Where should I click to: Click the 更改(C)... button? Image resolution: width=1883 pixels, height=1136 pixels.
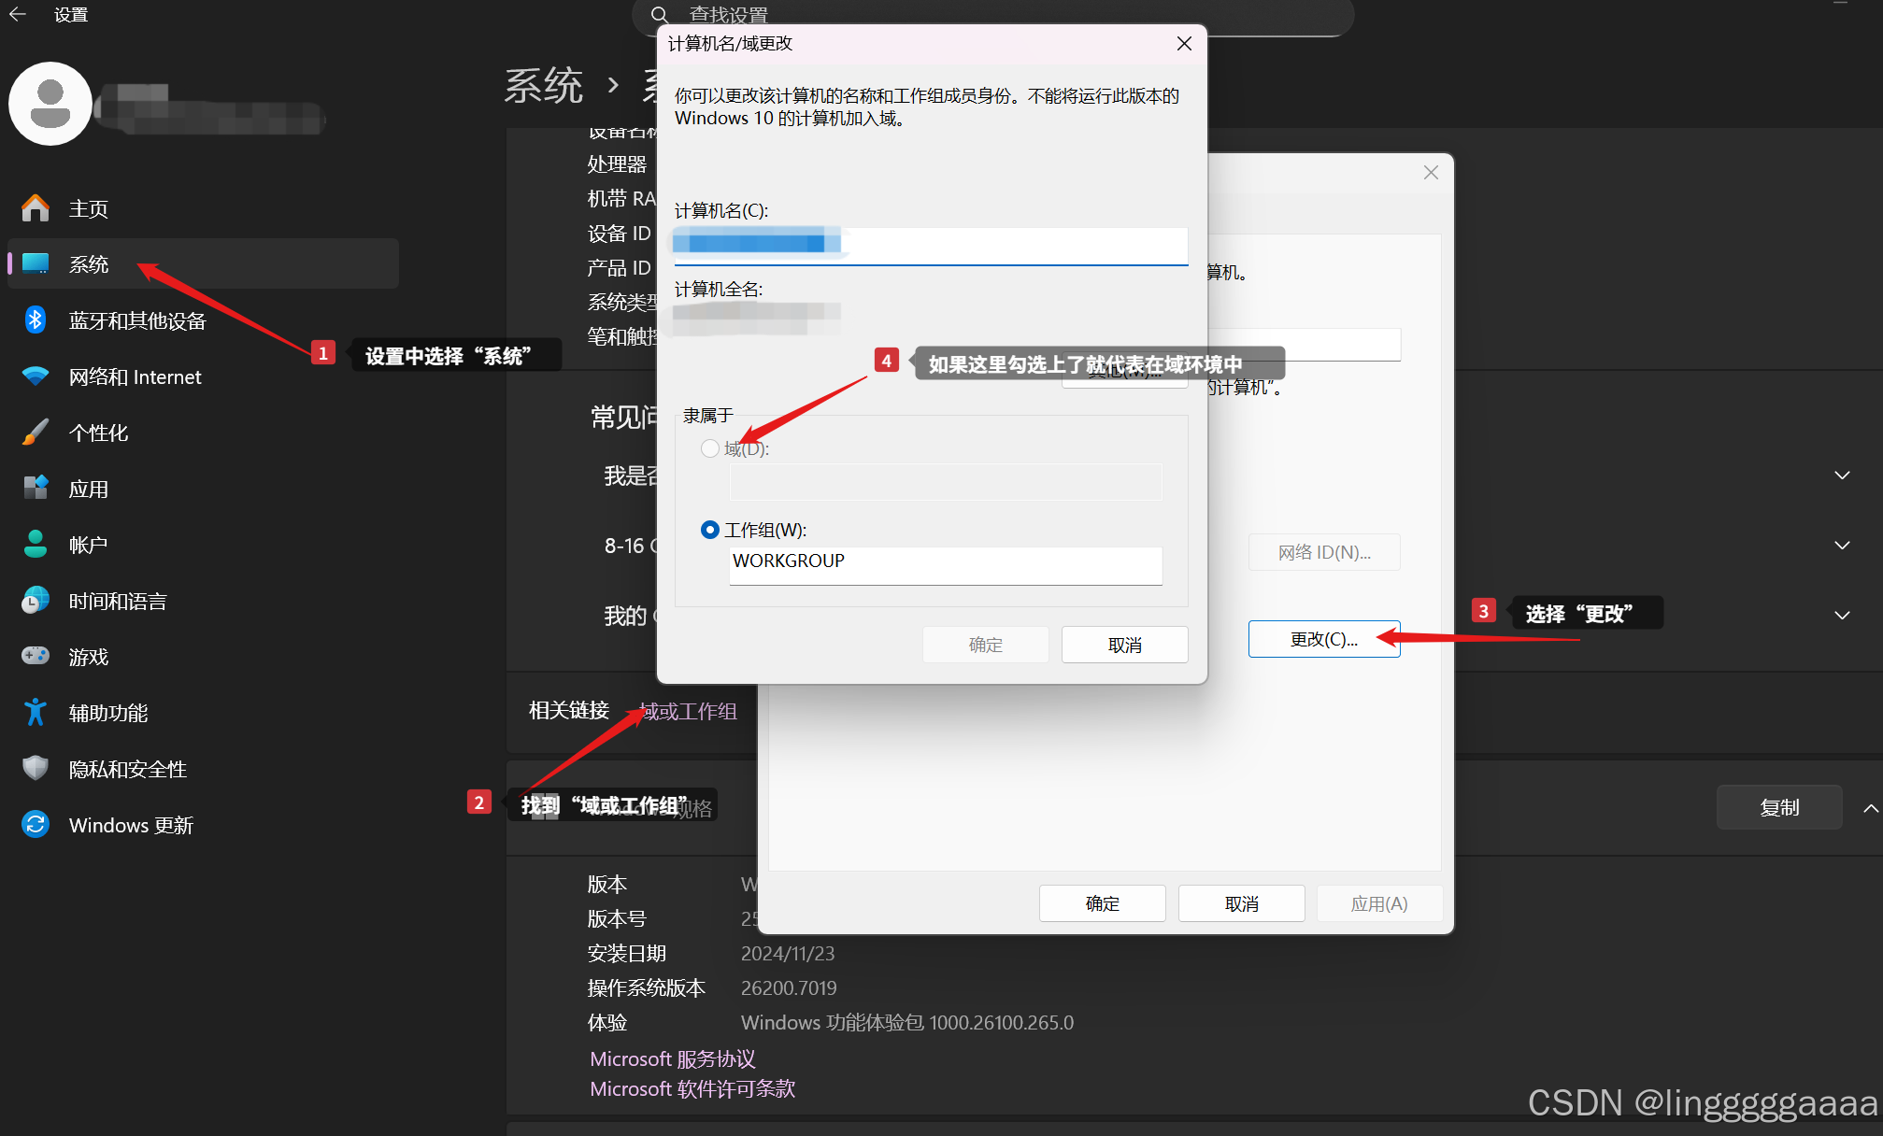[1323, 639]
